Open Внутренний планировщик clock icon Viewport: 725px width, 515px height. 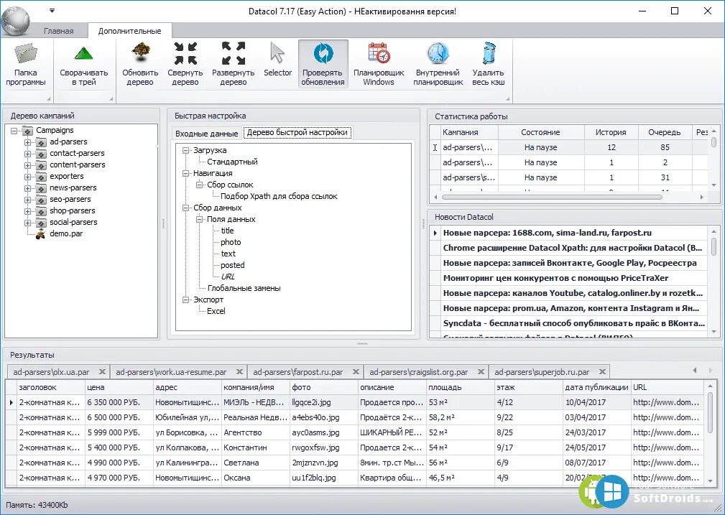pos(438,52)
